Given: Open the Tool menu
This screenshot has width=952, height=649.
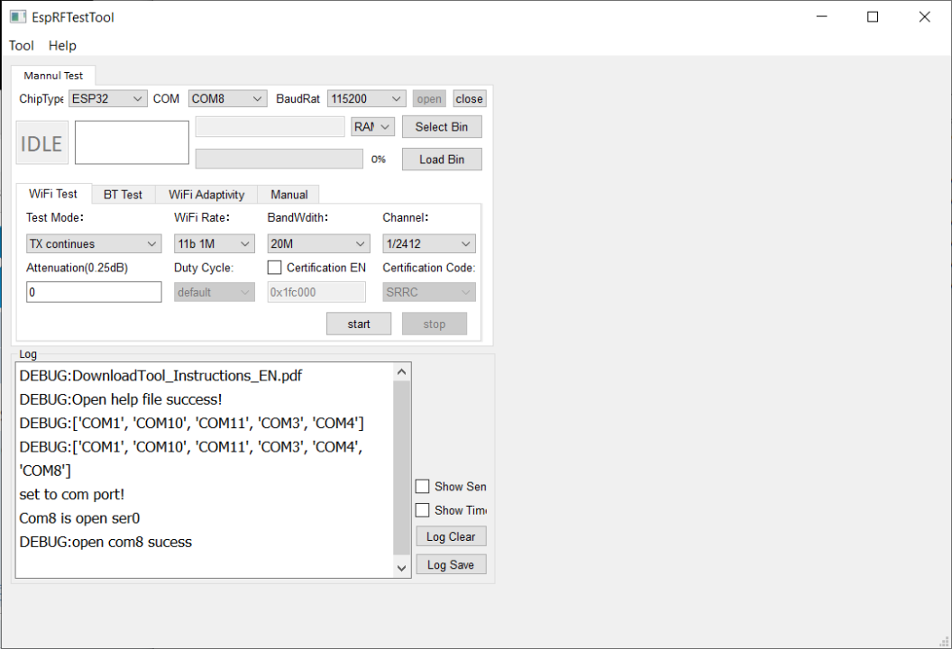Looking at the screenshot, I should [22, 46].
